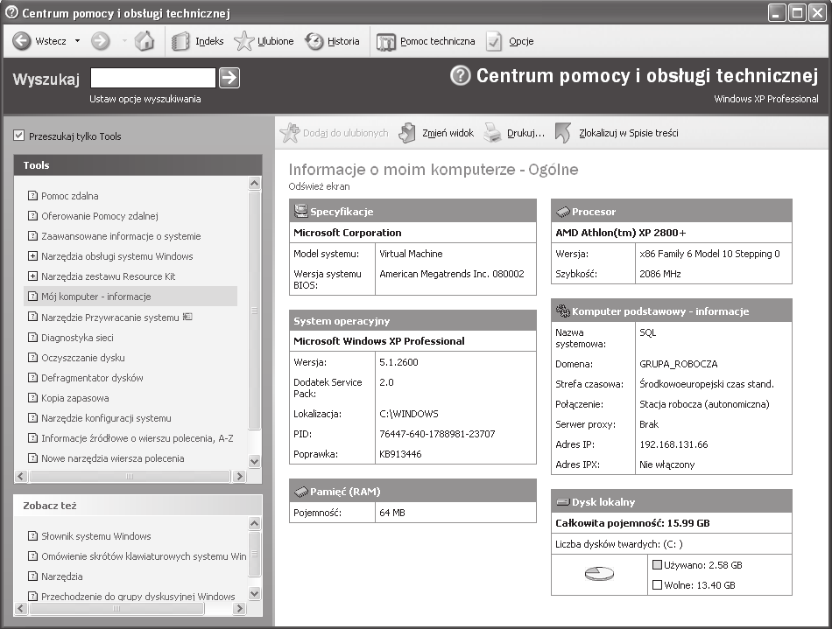Open Nowe narzędzia wiersza polecenia topic
Screen dimensions: 832x629
click(x=112, y=458)
